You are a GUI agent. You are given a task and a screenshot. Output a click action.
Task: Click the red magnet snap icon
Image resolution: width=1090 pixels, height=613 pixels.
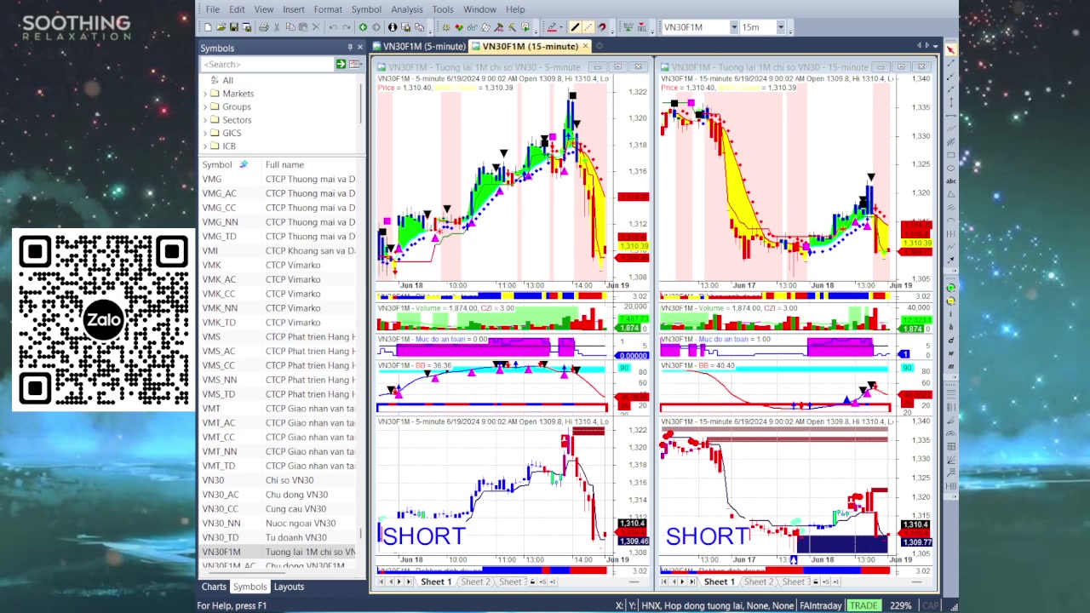point(602,27)
